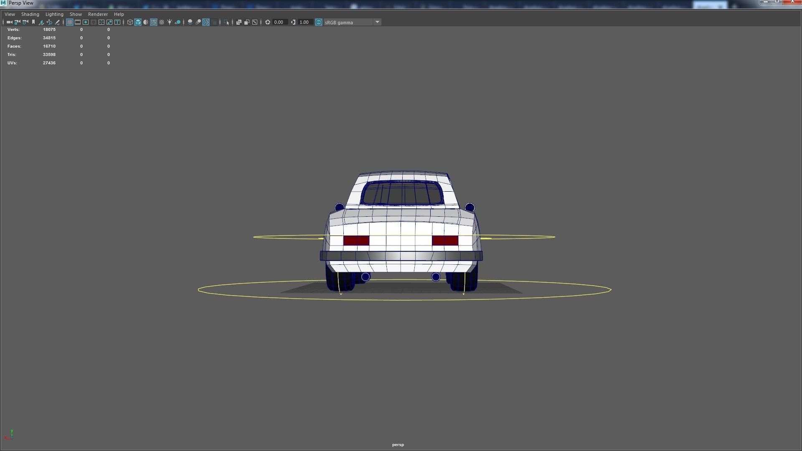Toggle the View Transform ON button
The width and height of the screenshot is (802, 451).
(319, 22)
